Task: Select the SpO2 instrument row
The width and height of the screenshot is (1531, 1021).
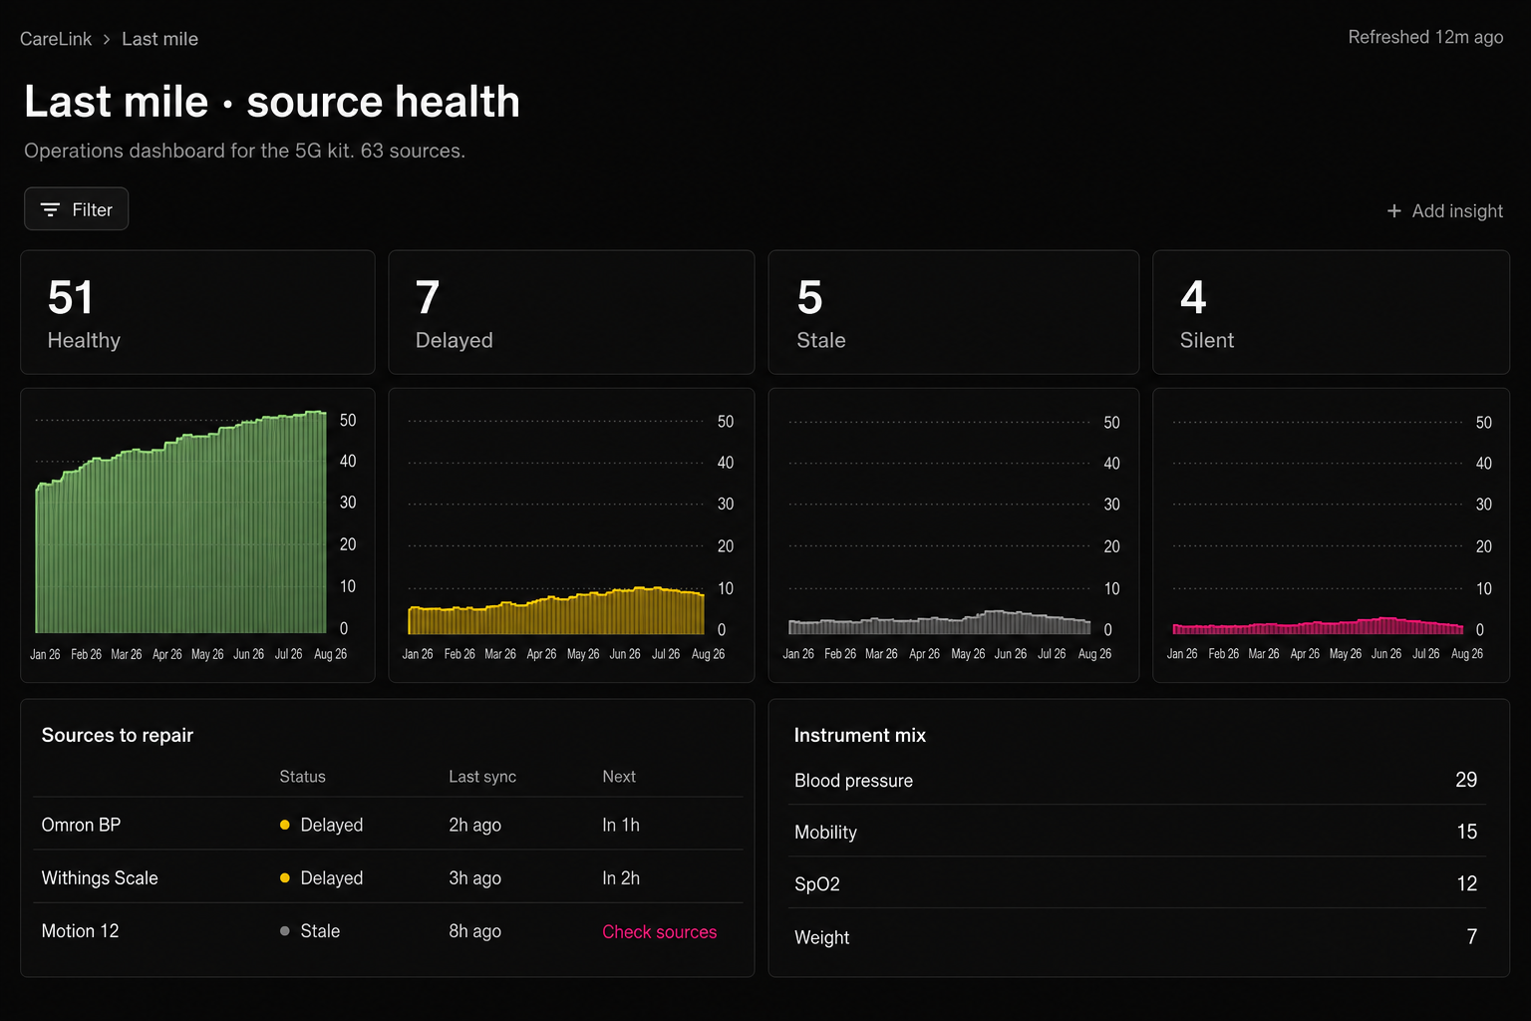Action: tap(1136, 883)
